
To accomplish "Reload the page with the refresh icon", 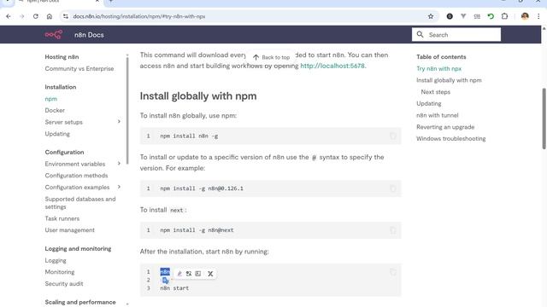I will pos(36,16).
